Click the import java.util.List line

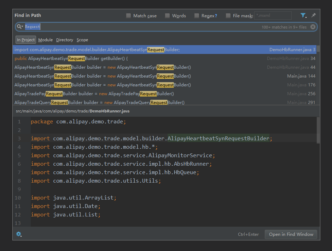(66, 214)
